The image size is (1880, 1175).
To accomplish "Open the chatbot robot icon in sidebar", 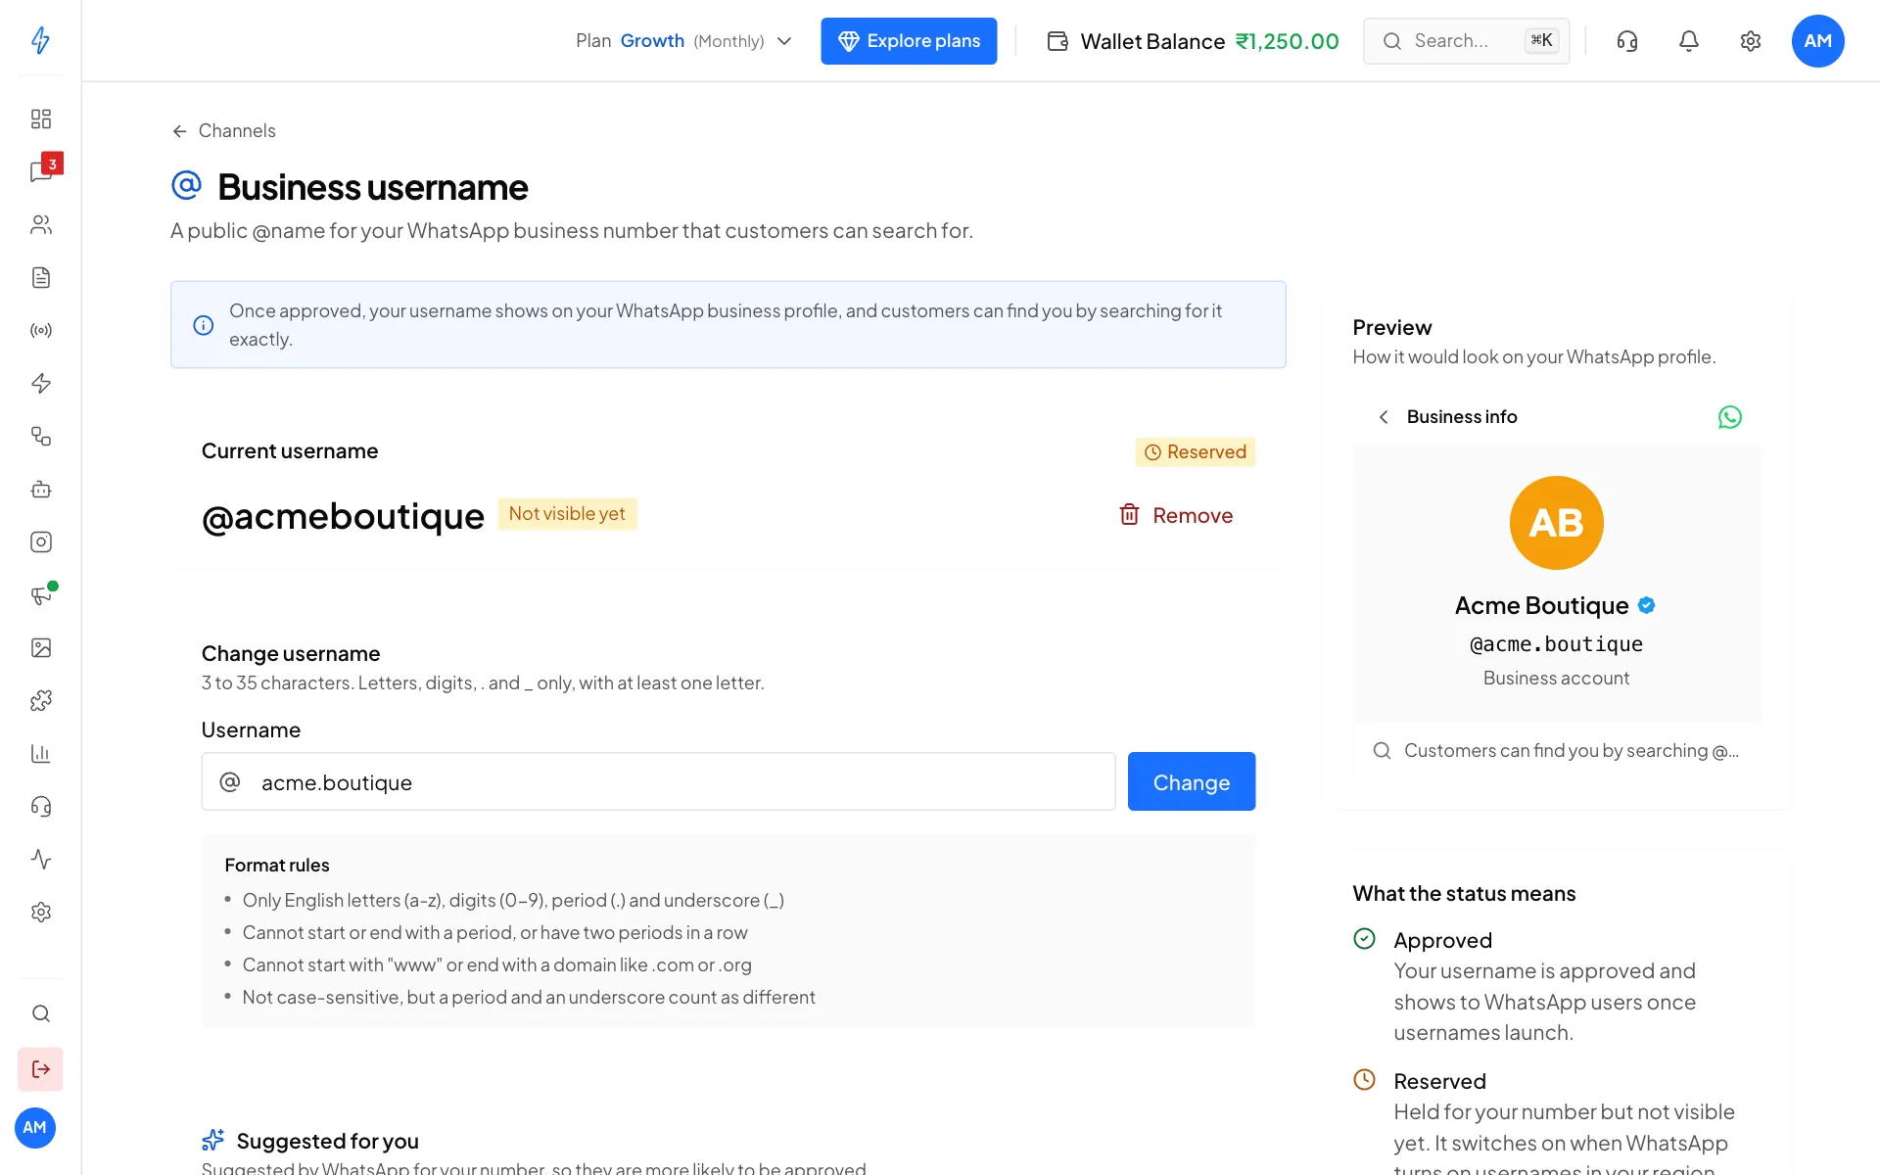I will tap(40, 489).
